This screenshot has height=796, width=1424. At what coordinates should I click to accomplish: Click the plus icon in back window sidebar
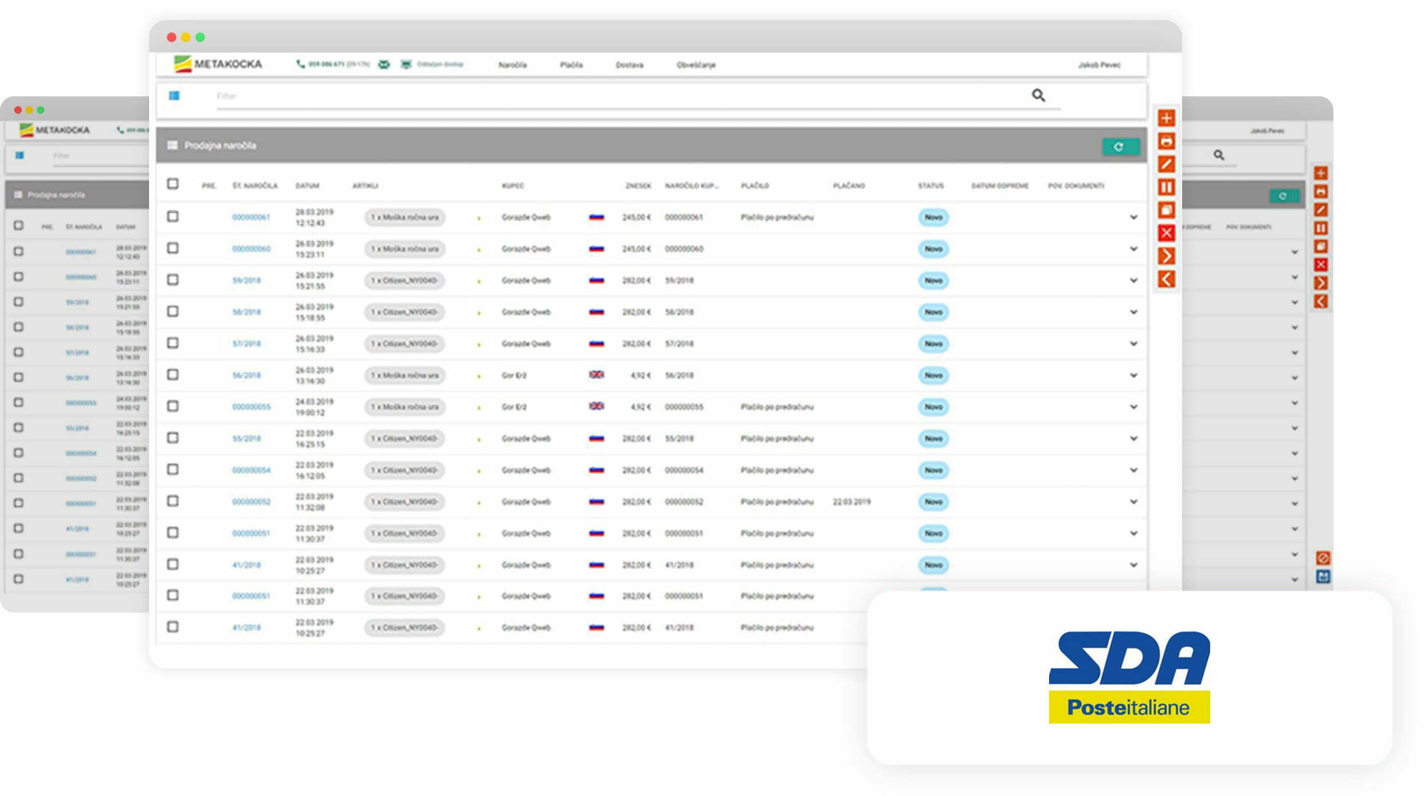pyautogui.click(x=1321, y=173)
